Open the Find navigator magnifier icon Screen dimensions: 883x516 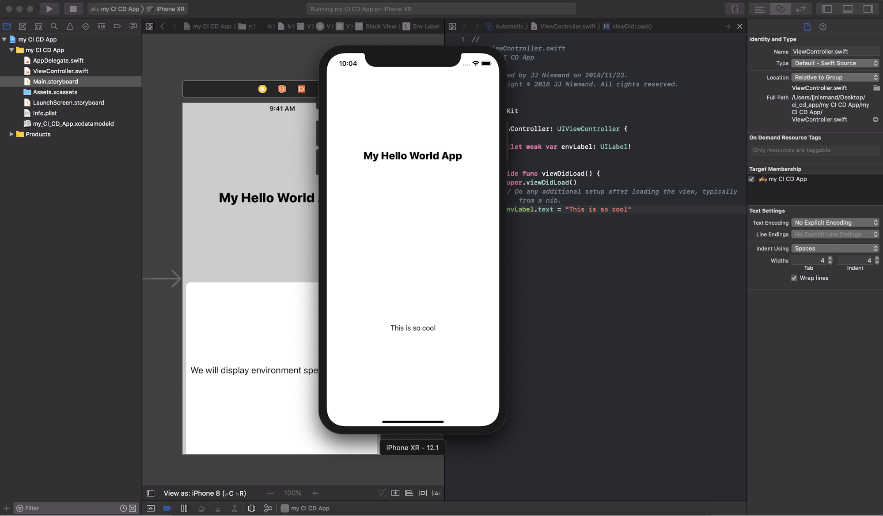click(54, 26)
